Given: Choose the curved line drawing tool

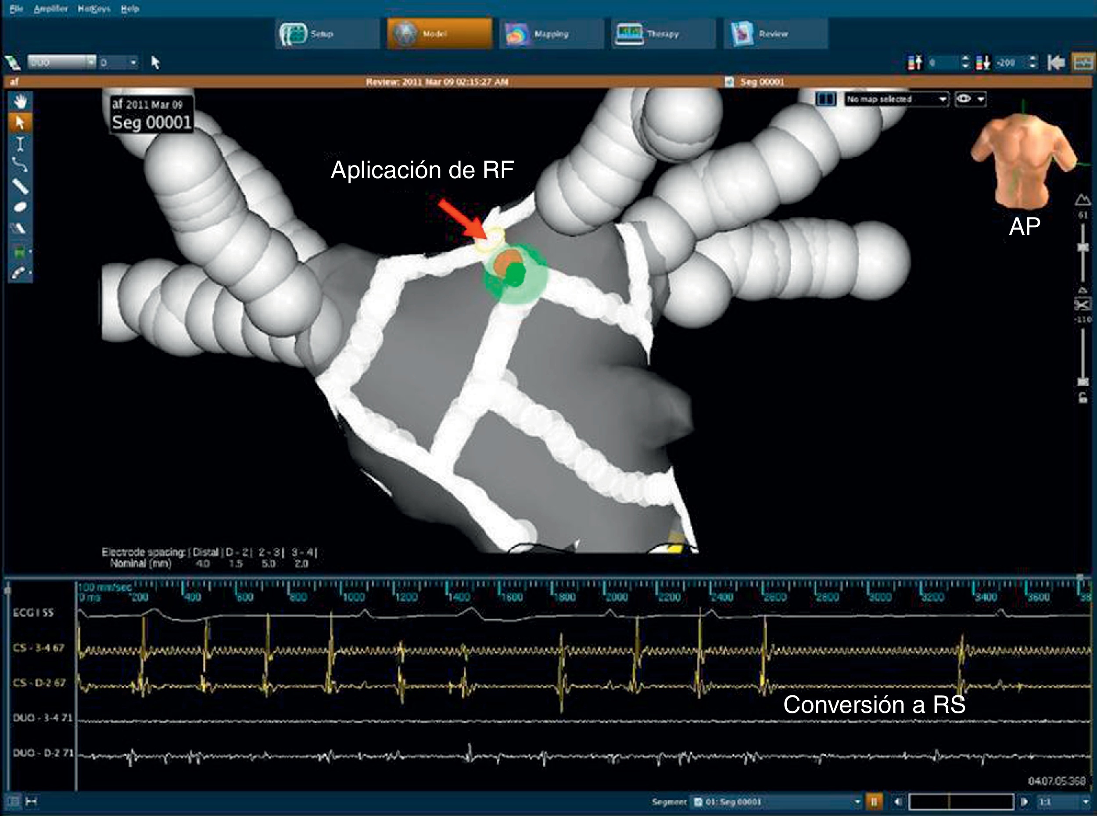Looking at the screenshot, I should point(20,165).
